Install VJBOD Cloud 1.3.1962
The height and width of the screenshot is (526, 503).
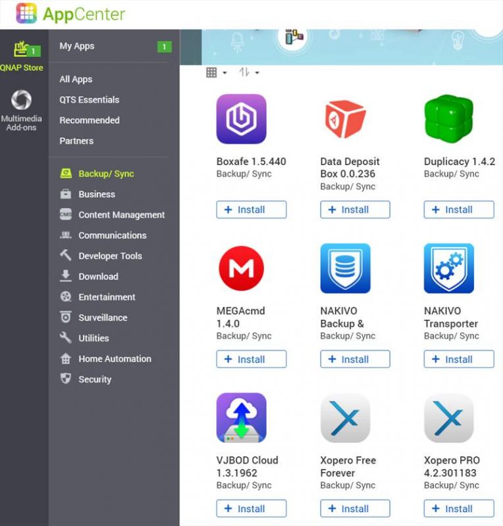click(x=251, y=508)
